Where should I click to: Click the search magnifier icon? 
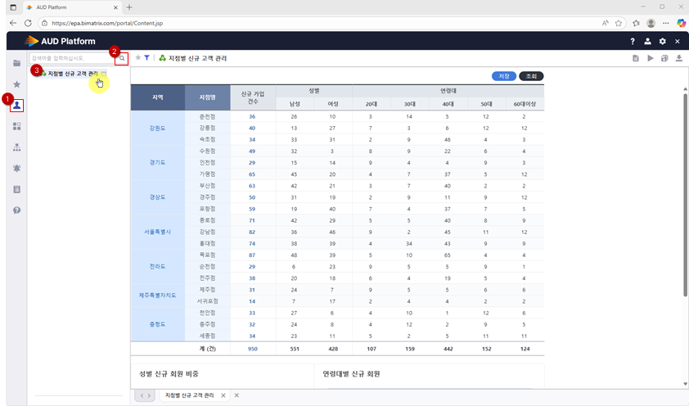pos(122,58)
